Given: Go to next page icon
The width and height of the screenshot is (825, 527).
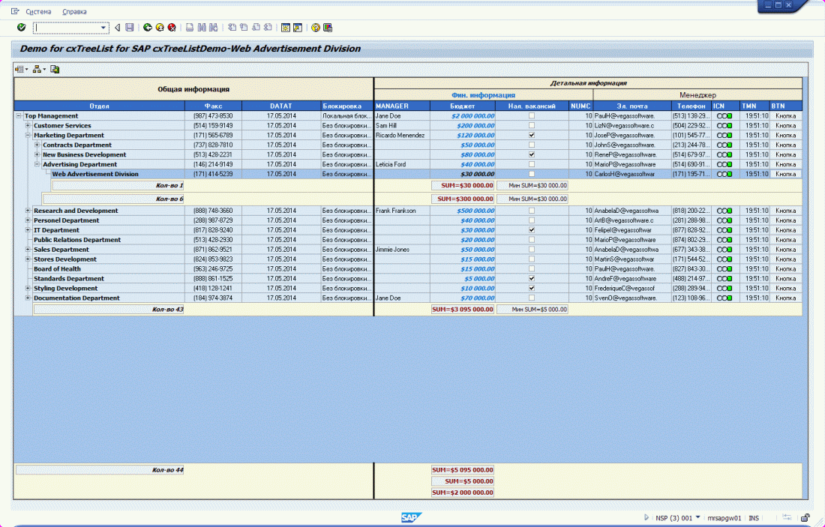Looking at the screenshot, I should (256, 27).
